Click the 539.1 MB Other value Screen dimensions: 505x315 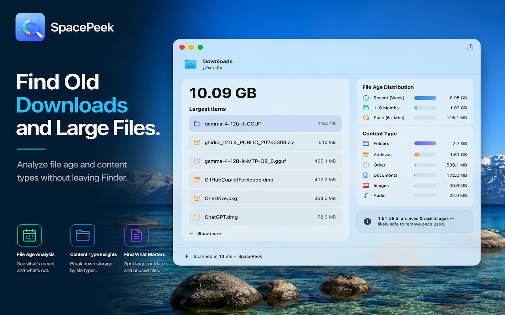click(x=457, y=165)
